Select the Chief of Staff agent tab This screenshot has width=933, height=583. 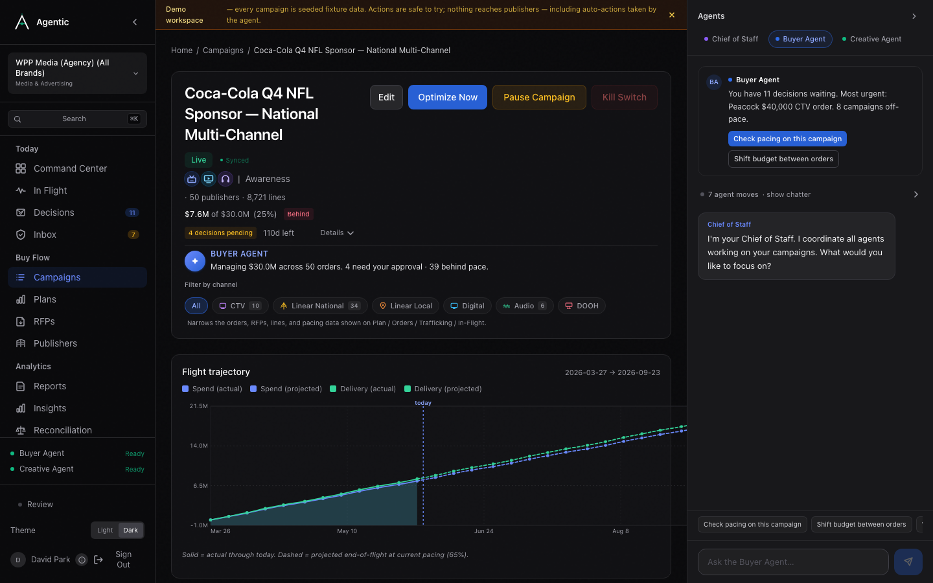(x=731, y=40)
